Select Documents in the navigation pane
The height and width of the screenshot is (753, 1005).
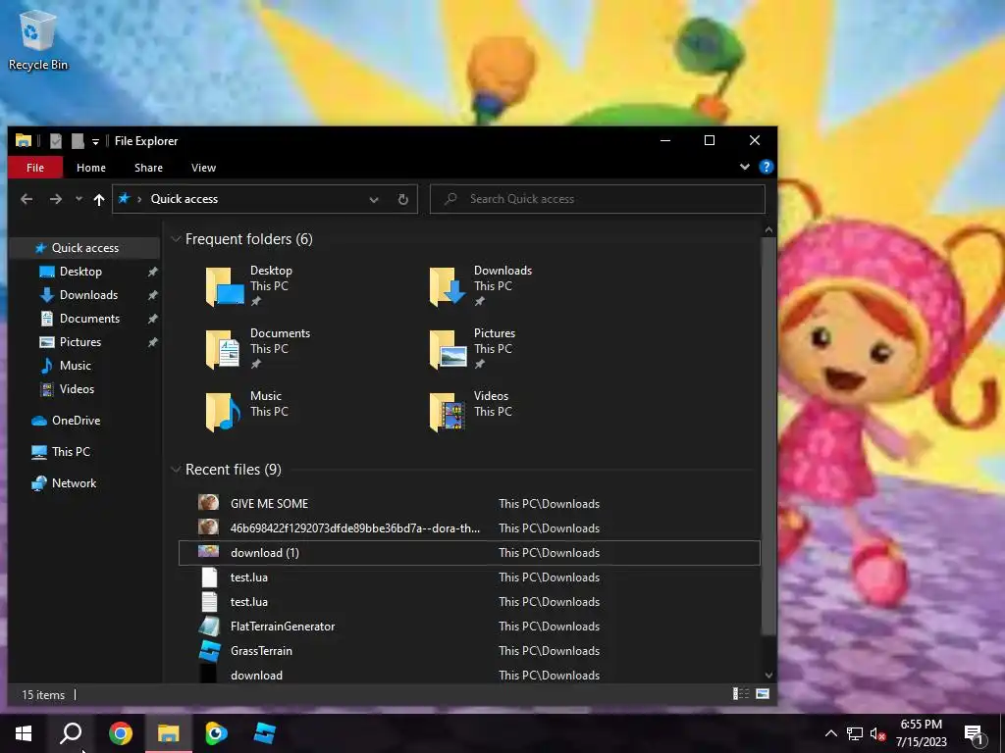[x=89, y=319]
